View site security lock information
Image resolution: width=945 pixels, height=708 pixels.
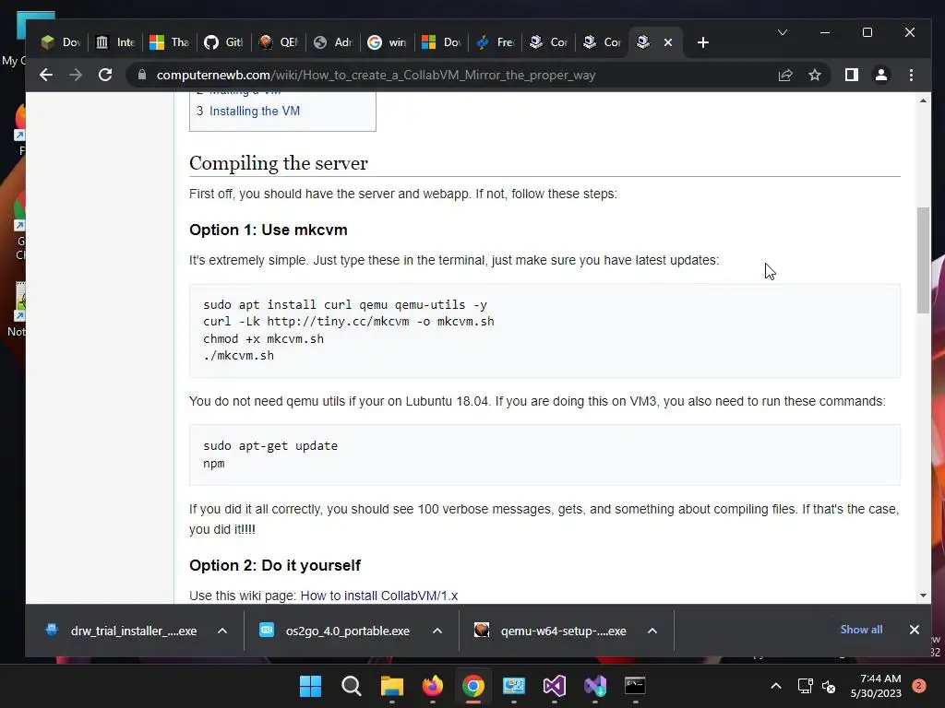(142, 75)
